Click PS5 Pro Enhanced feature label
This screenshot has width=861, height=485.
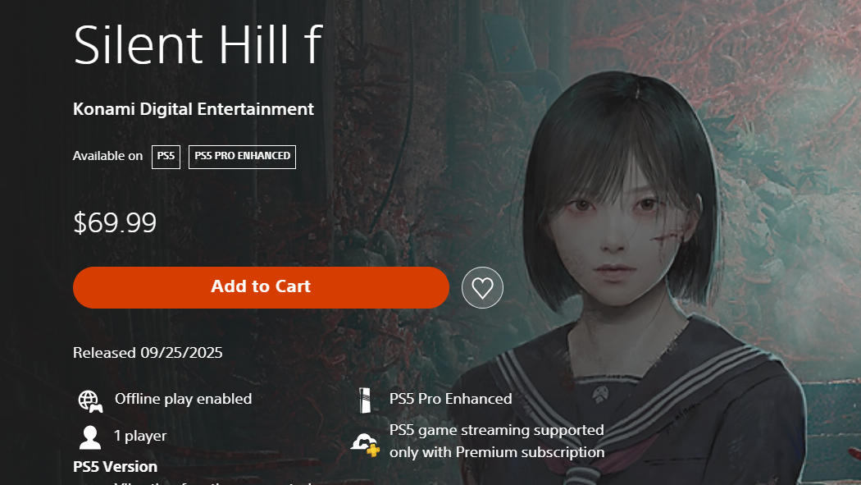[x=451, y=399]
